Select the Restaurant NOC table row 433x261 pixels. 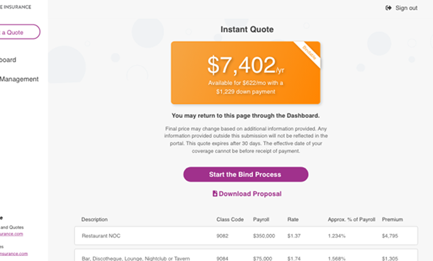pyautogui.click(x=246, y=236)
